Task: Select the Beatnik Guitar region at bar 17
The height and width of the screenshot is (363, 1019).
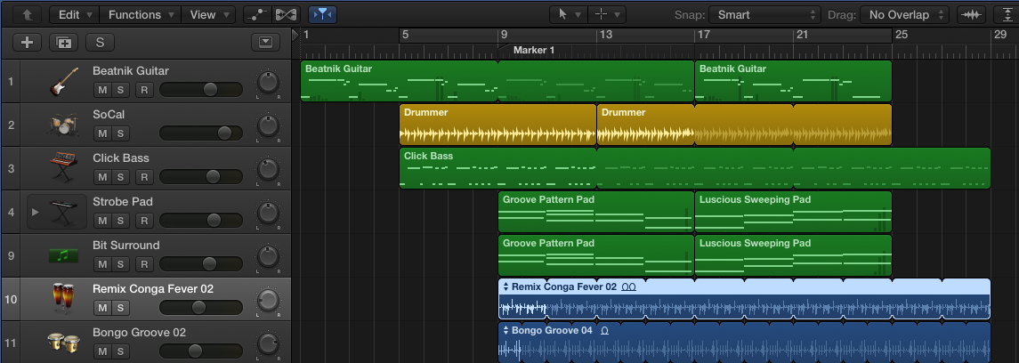Action: [x=794, y=81]
